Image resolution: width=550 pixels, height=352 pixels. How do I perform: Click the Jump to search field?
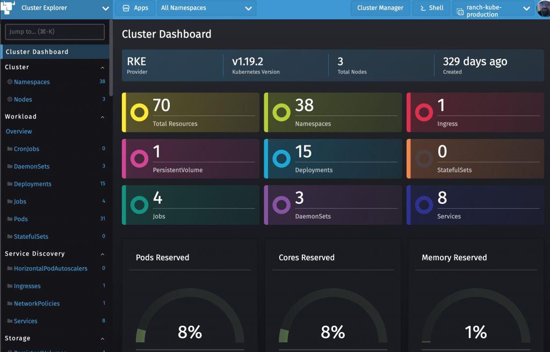[x=55, y=32]
